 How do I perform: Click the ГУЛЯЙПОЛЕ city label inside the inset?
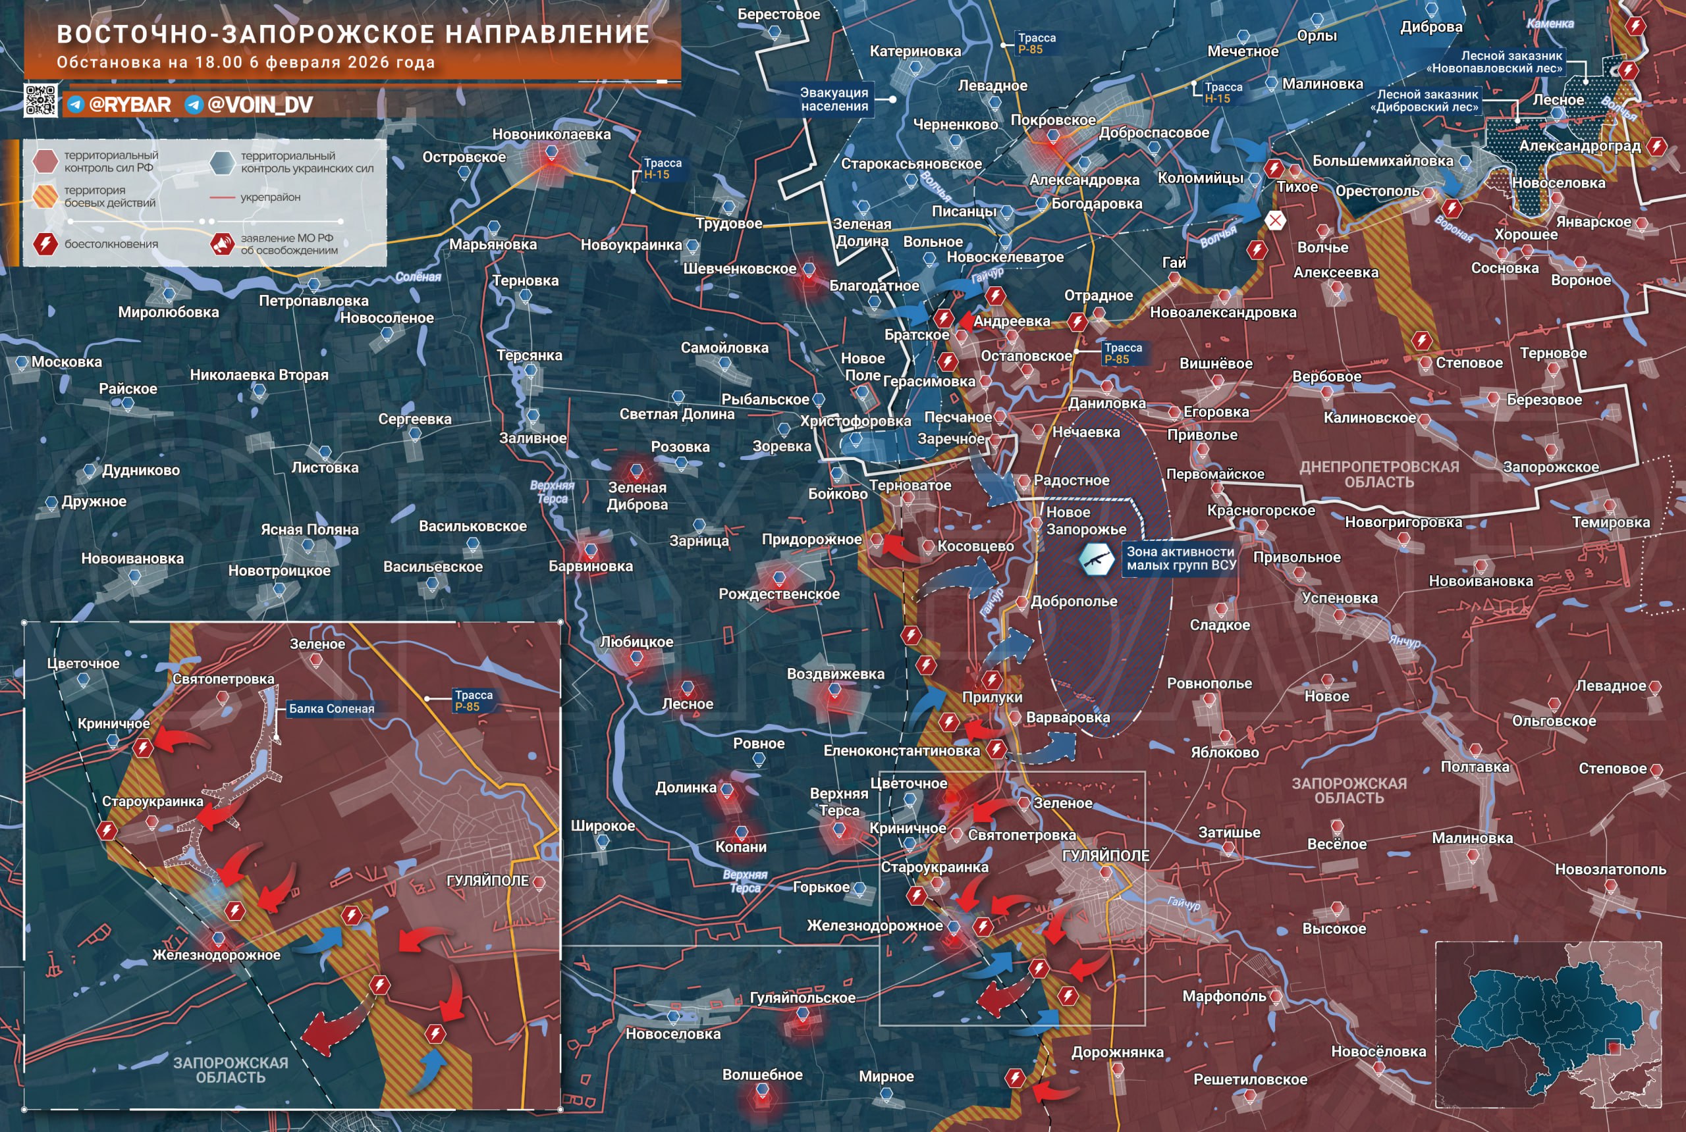click(487, 881)
